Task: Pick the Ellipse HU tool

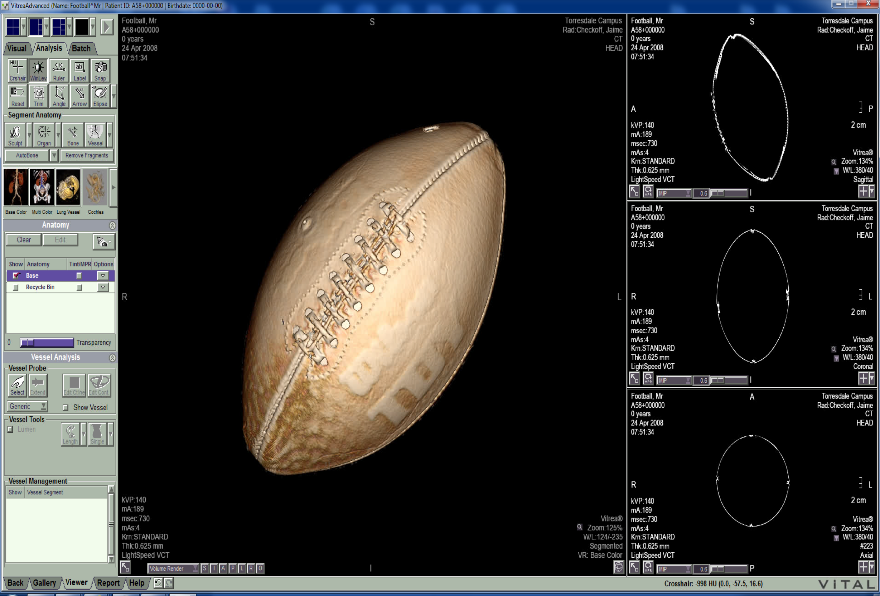Action: [100, 96]
